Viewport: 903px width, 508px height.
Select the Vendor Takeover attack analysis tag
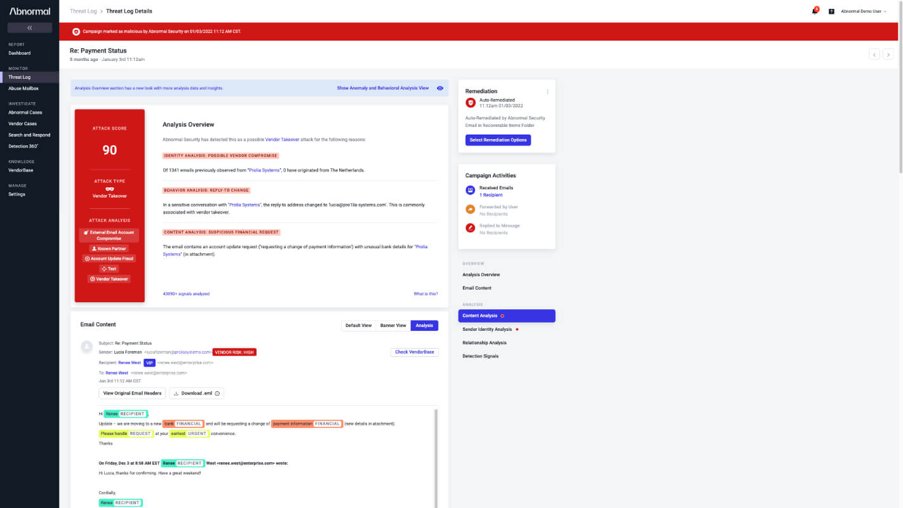[x=109, y=279]
